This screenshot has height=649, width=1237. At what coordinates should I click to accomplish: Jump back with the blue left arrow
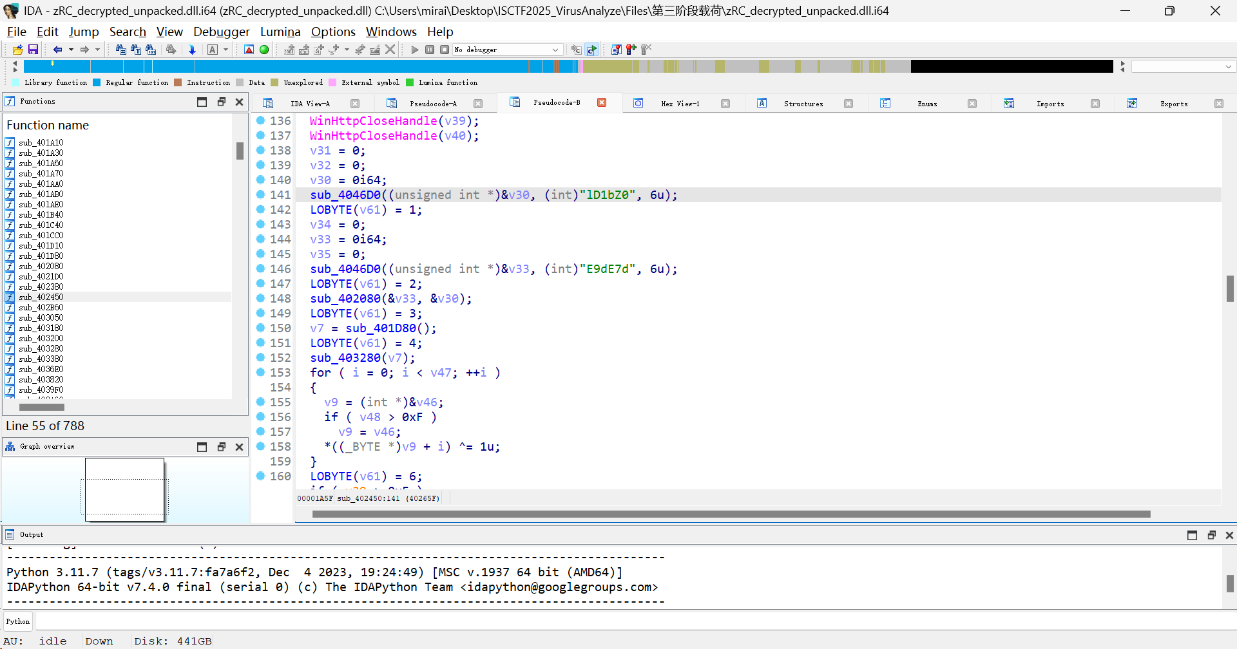click(x=58, y=50)
